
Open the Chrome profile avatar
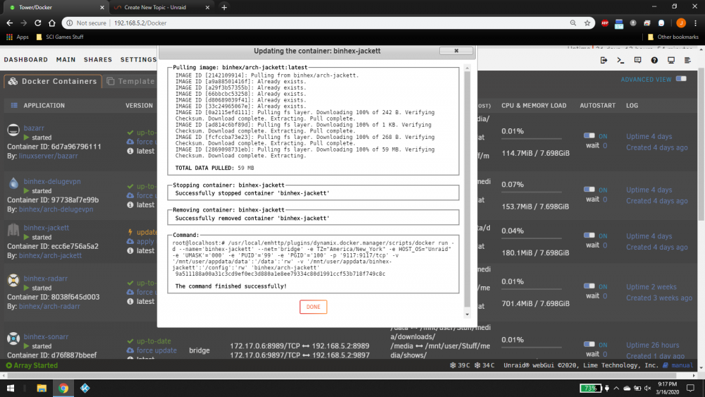click(681, 23)
